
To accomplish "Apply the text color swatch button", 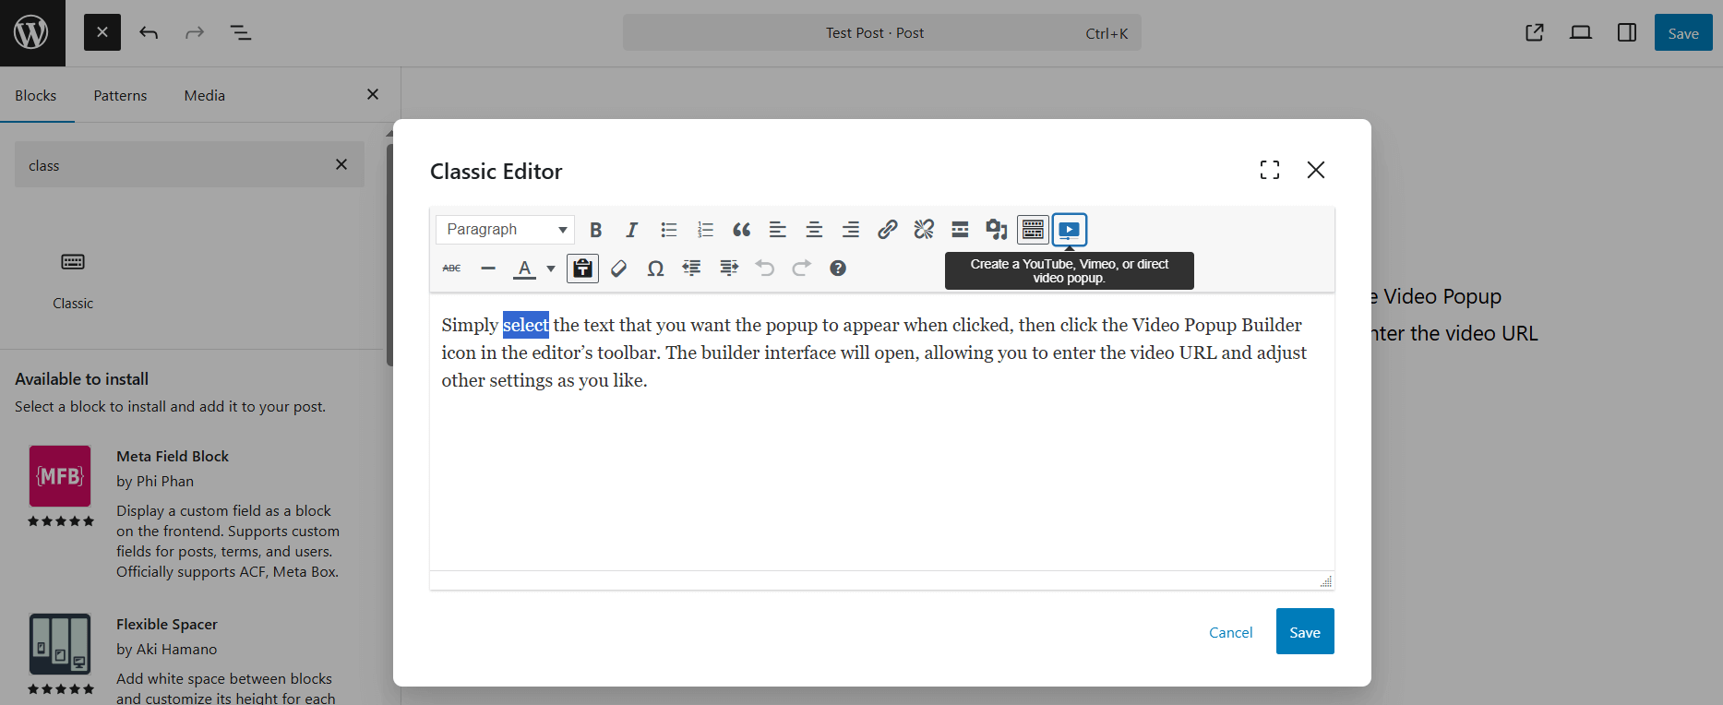I will coord(524,269).
